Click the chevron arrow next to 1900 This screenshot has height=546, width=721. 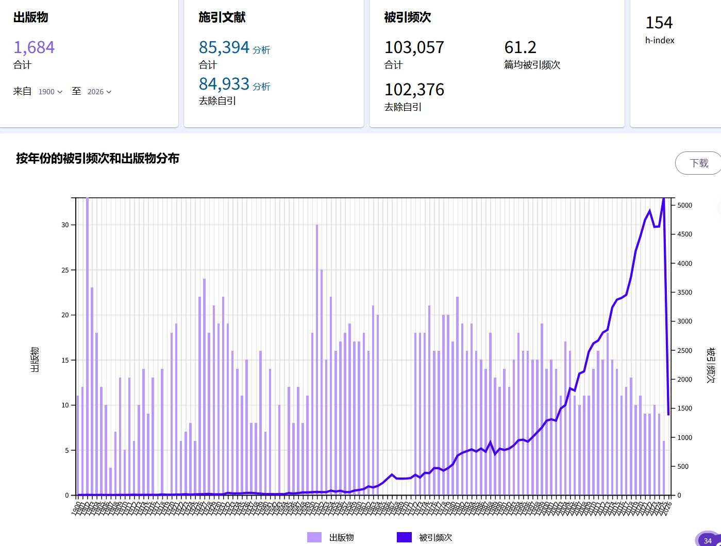pos(60,92)
